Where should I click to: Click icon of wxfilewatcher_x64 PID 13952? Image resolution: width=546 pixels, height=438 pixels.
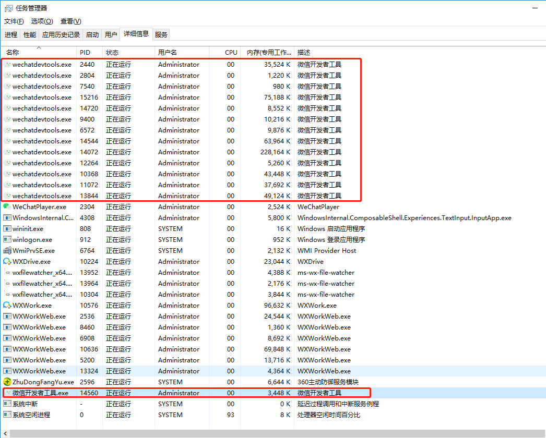click(x=7, y=272)
